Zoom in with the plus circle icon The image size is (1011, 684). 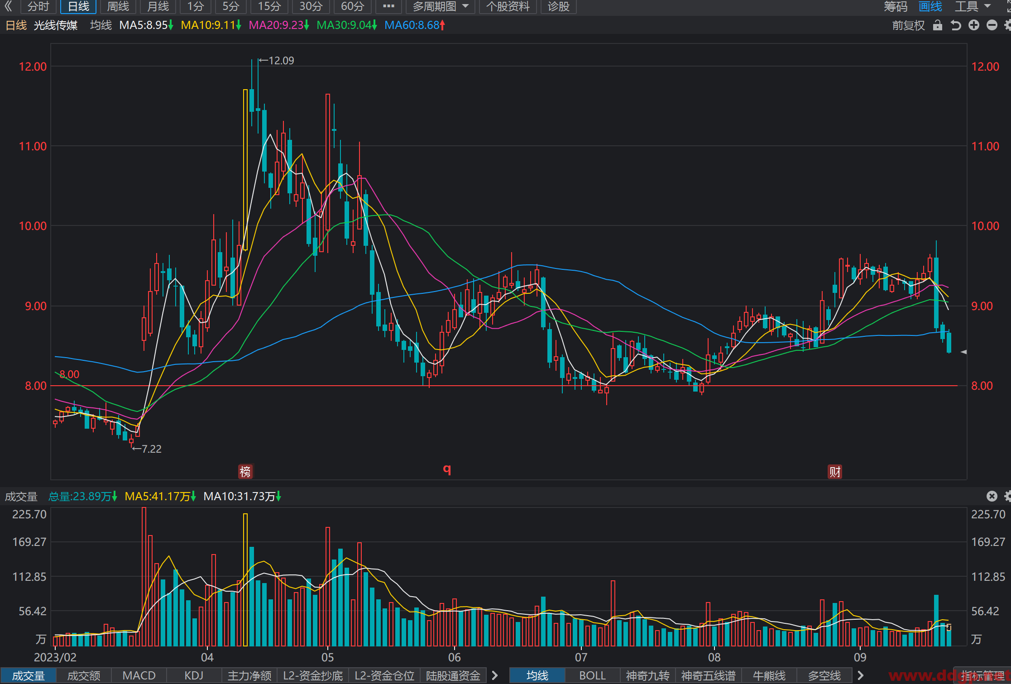tap(974, 25)
